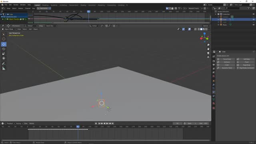Open the Physics properties tab

coord(214,92)
